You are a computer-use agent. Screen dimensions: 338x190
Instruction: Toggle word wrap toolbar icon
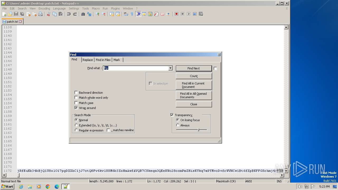click(126, 14)
